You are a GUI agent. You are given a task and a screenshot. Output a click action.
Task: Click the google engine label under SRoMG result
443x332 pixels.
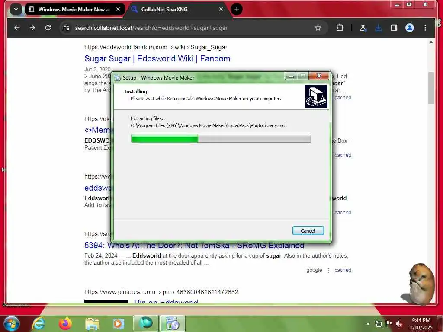click(314, 270)
